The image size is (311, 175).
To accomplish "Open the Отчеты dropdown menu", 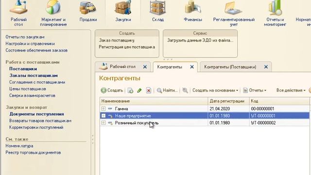I will [x=255, y=90].
